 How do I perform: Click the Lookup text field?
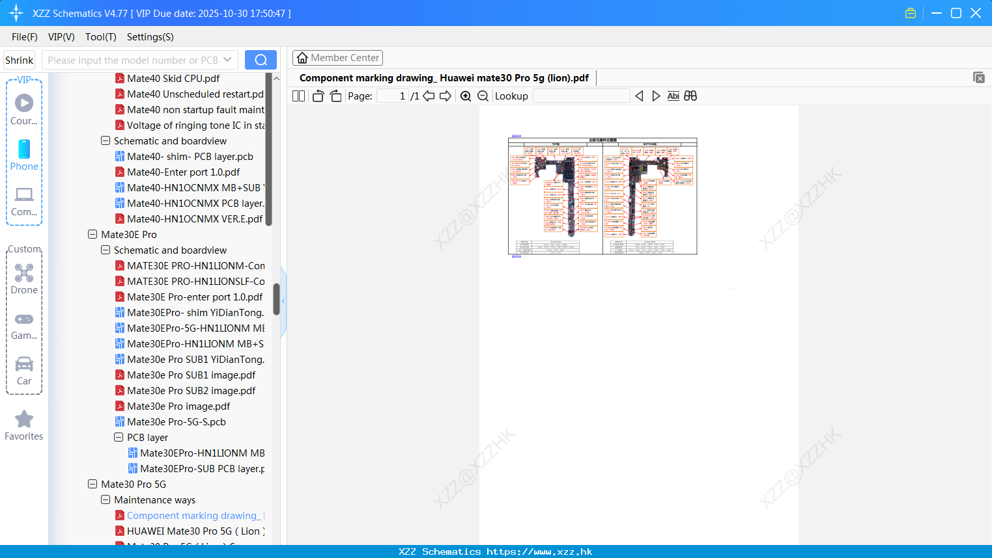point(581,96)
